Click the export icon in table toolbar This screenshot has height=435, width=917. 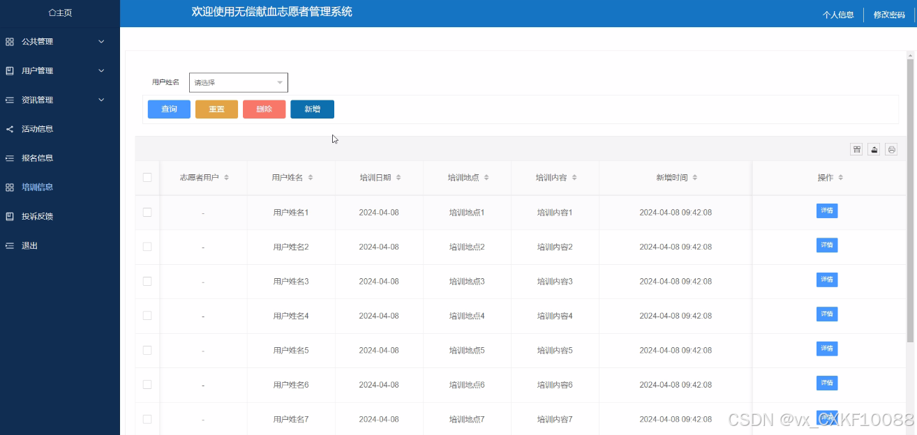(874, 149)
